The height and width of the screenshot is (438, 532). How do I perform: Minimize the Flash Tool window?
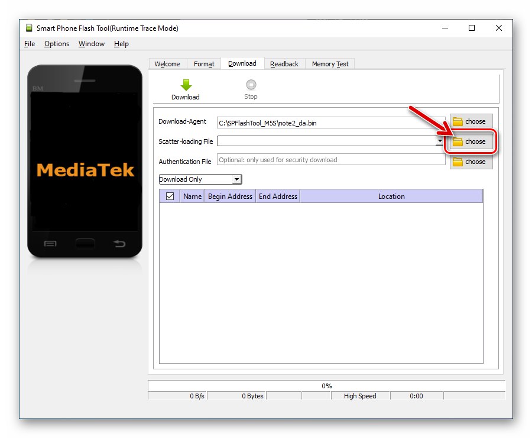tap(445, 28)
